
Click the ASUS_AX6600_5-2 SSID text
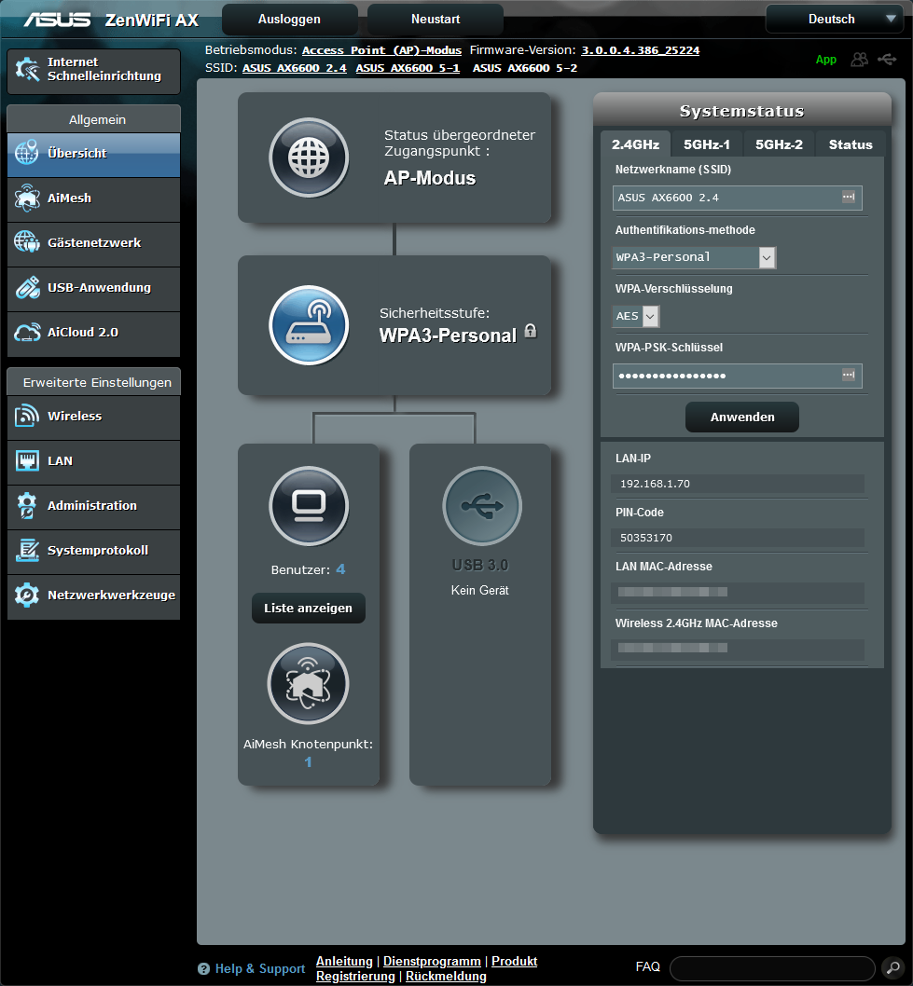coord(525,68)
